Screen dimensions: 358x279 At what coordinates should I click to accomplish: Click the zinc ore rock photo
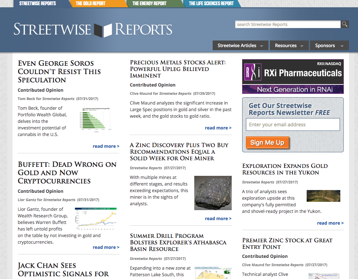coord(213,193)
